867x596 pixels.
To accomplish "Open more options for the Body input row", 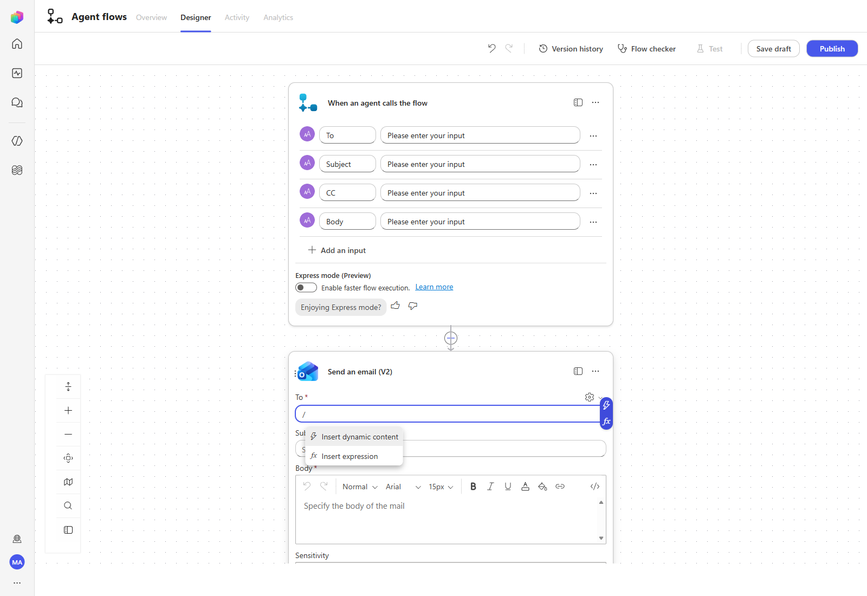I will coord(593,222).
